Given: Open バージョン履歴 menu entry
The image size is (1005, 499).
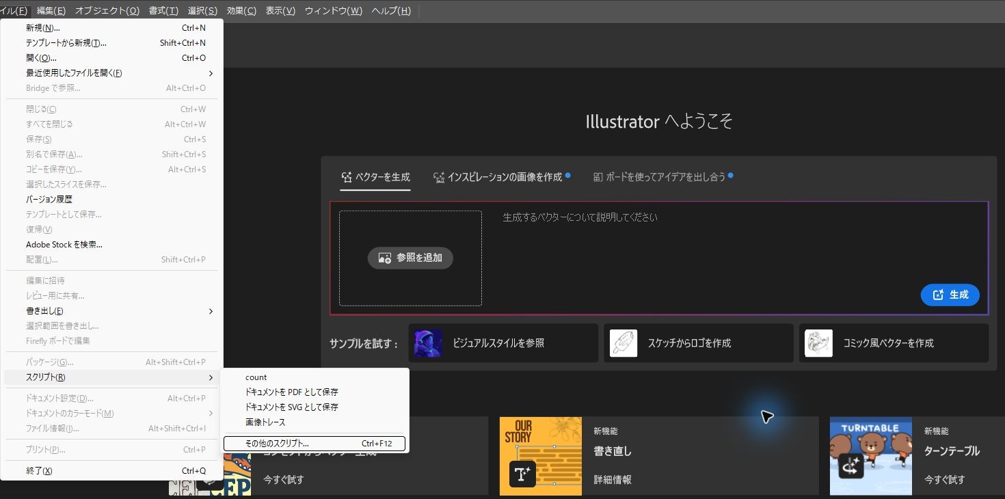Looking at the screenshot, I should click(x=111, y=200).
